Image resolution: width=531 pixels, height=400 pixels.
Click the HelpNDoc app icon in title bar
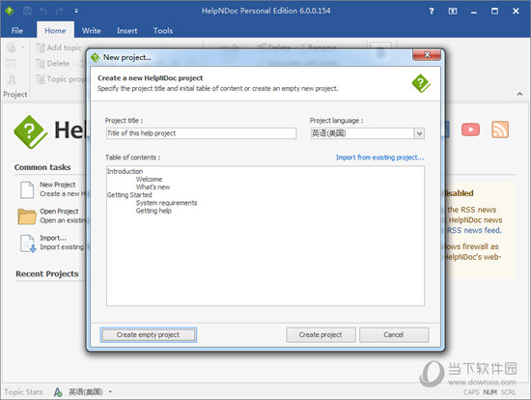[10, 11]
